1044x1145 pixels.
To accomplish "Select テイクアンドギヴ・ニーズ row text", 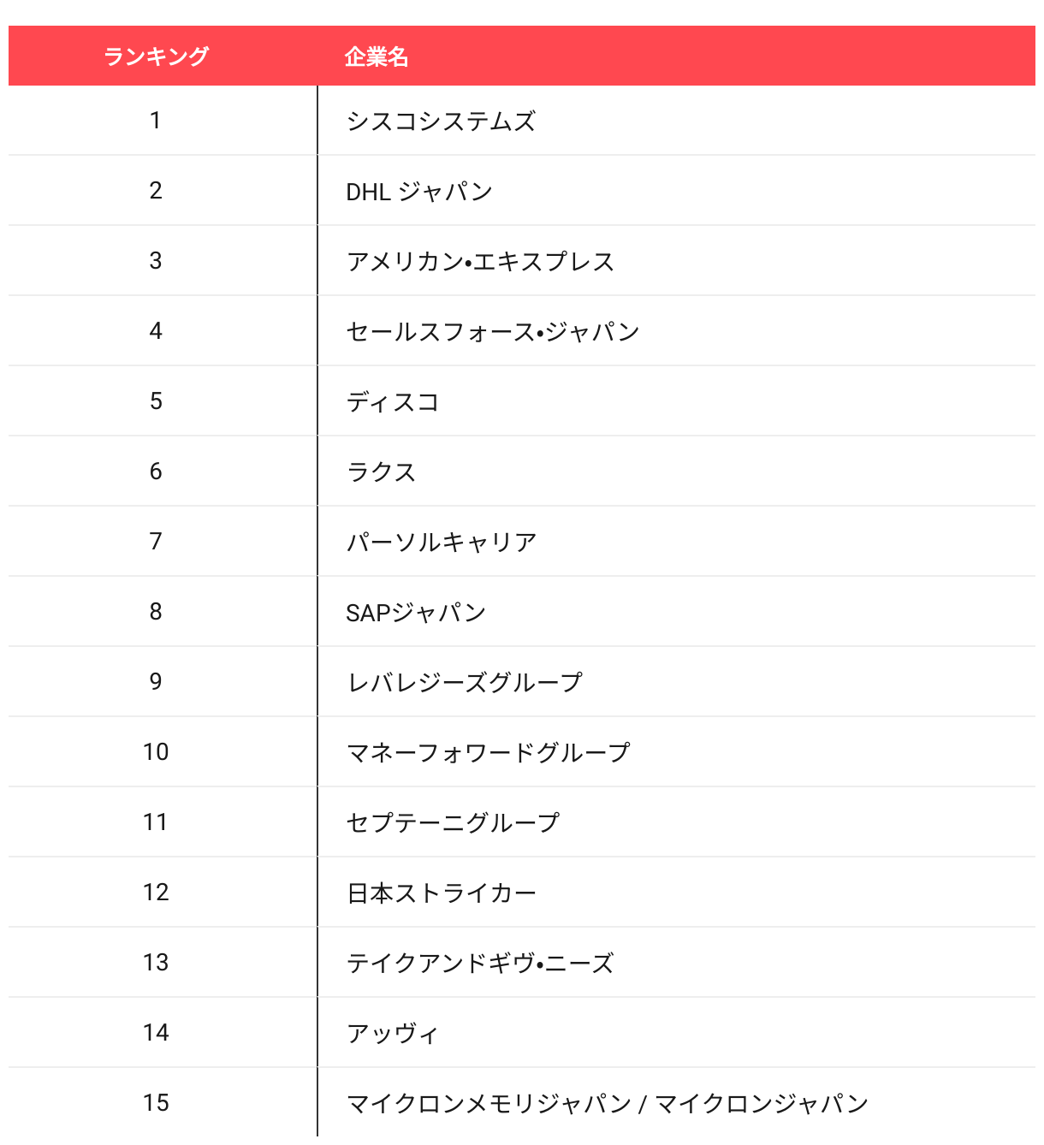I will click(480, 964).
